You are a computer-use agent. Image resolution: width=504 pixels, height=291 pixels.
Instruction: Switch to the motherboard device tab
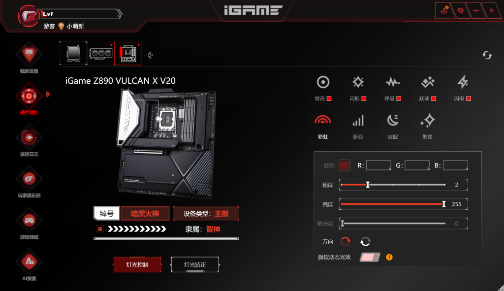(127, 53)
